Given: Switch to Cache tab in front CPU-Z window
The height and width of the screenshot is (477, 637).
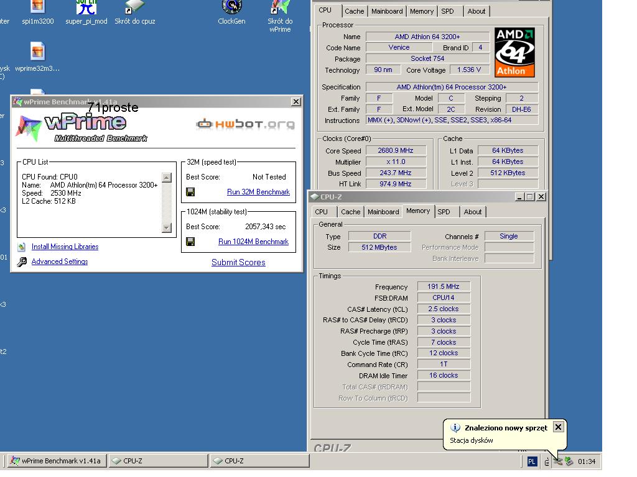Looking at the screenshot, I should click(351, 212).
